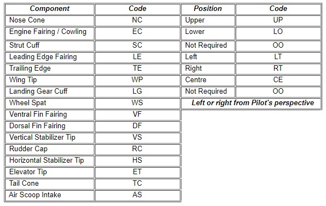
Task: Click the DF code cell
Action: [137, 127]
